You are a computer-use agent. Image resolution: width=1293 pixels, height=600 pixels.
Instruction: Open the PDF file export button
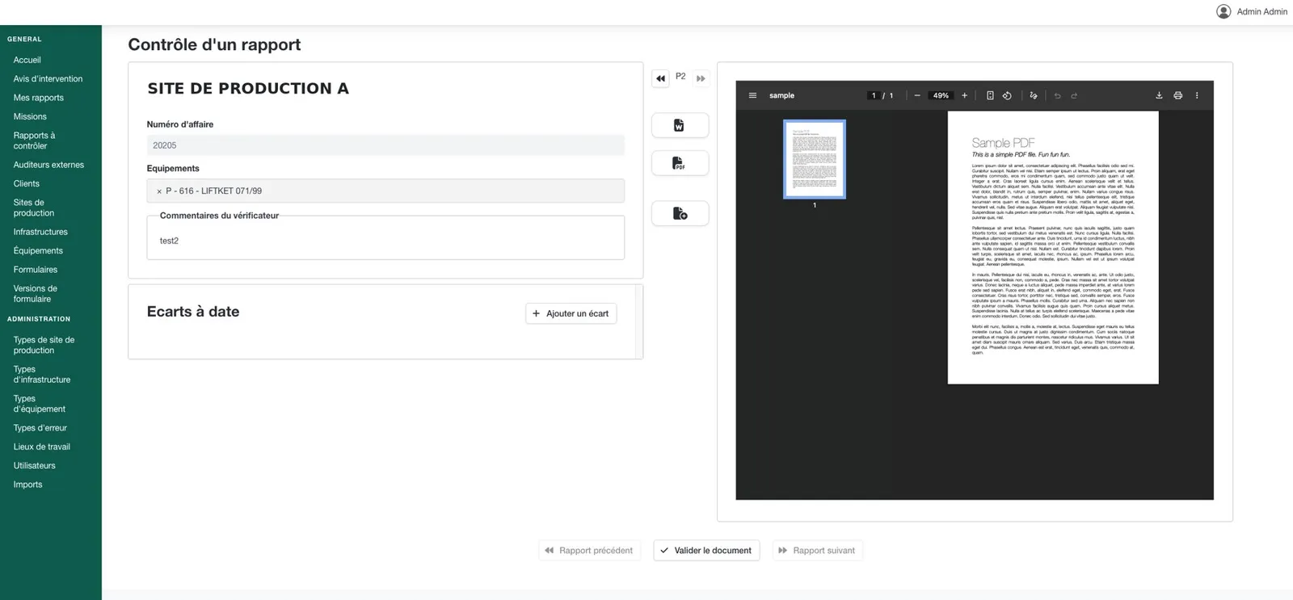click(680, 163)
